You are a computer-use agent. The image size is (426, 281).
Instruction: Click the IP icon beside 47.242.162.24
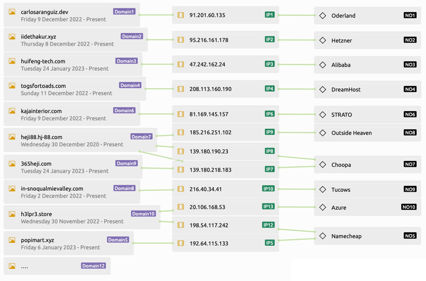pyautogui.click(x=181, y=64)
